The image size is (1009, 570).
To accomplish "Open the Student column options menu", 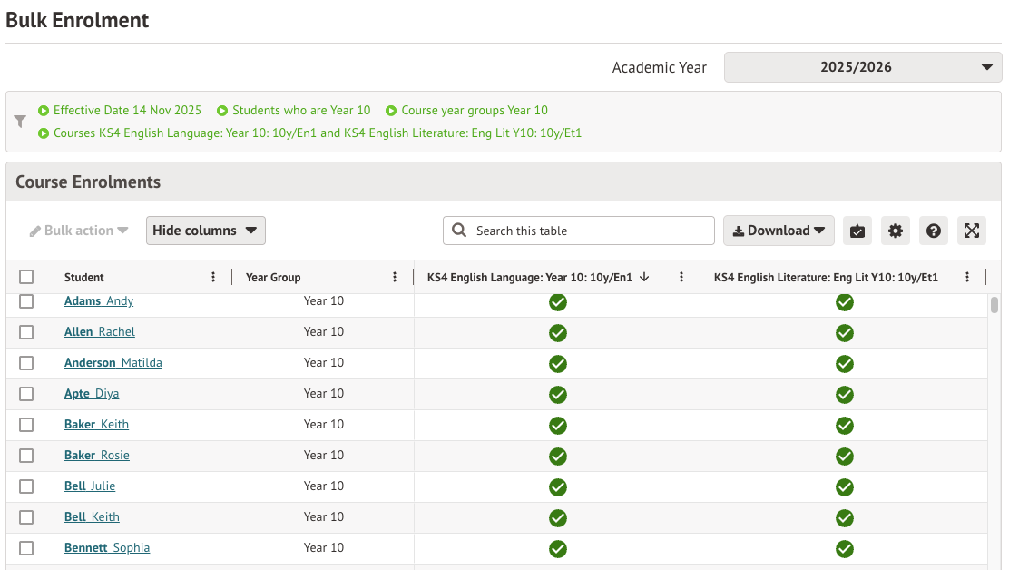I will pyautogui.click(x=213, y=277).
